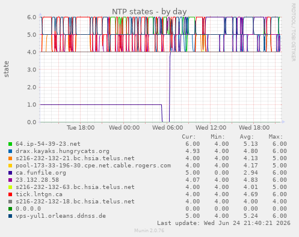Click the Avg value 4.80 for drax.kayaks
The height and width of the screenshot is (237, 299).
[251, 151]
